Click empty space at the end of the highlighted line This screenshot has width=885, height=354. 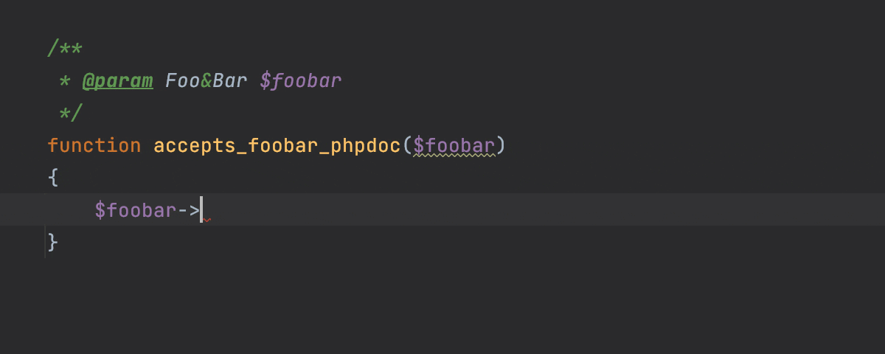[x=590, y=210]
